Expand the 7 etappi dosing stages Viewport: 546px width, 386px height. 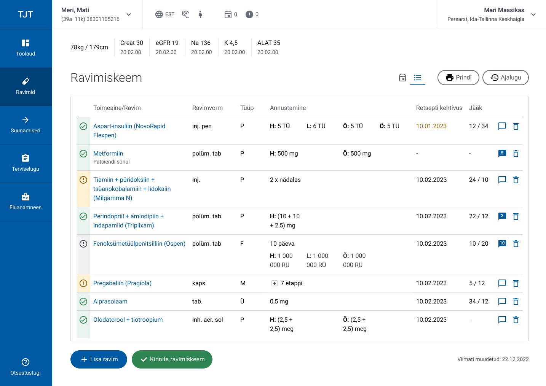click(x=274, y=283)
